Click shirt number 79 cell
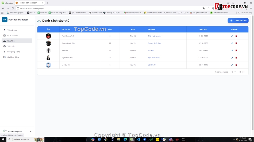The height and width of the screenshot is (142, 254). click(110, 43)
